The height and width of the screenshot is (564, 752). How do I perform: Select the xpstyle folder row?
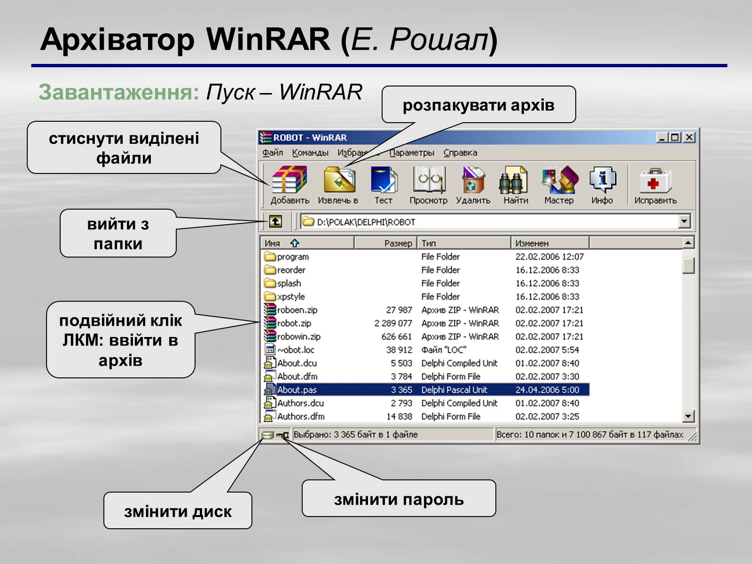426,297
